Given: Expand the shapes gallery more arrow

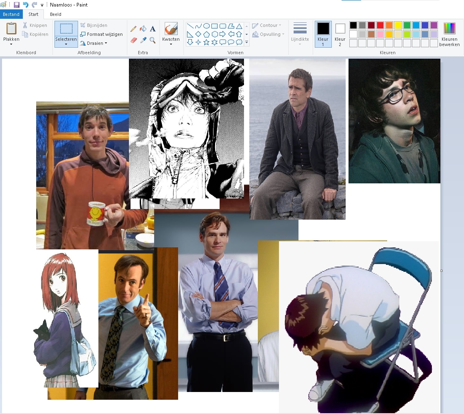Looking at the screenshot, I should coord(246,42).
